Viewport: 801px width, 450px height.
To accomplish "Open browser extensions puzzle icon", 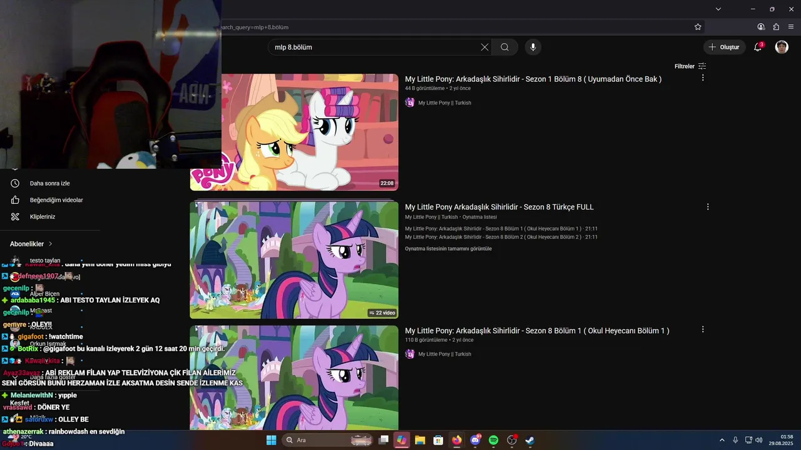I will click(x=776, y=27).
